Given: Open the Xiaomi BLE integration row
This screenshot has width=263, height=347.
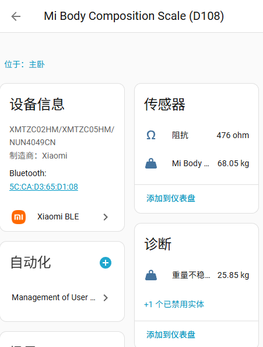Looking at the screenshot, I should tap(62, 217).
